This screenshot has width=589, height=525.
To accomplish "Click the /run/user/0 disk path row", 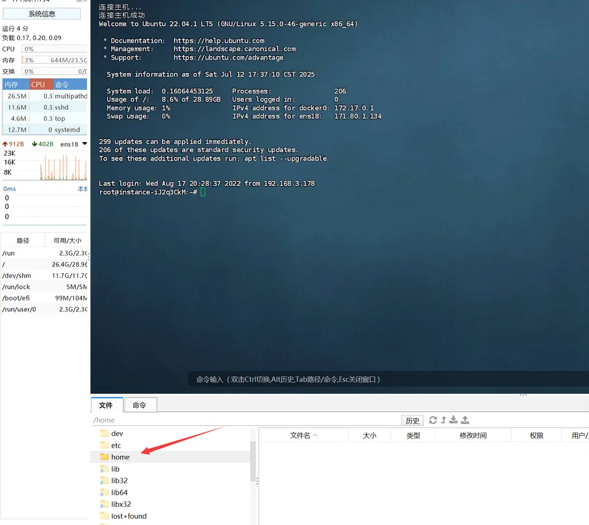I will [x=45, y=309].
